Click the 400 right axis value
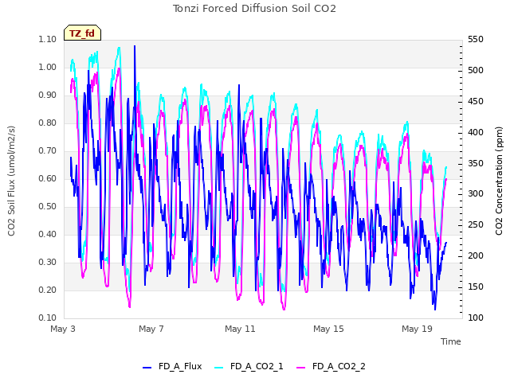The width and height of the screenshot is (510, 382). [476, 133]
